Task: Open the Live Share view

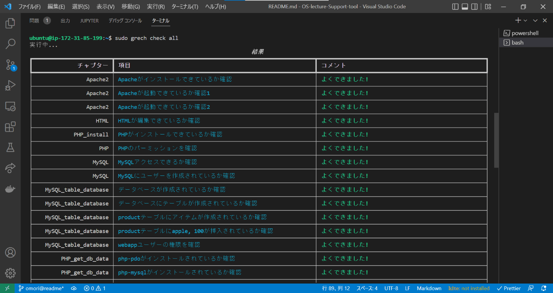Action: coord(10,168)
